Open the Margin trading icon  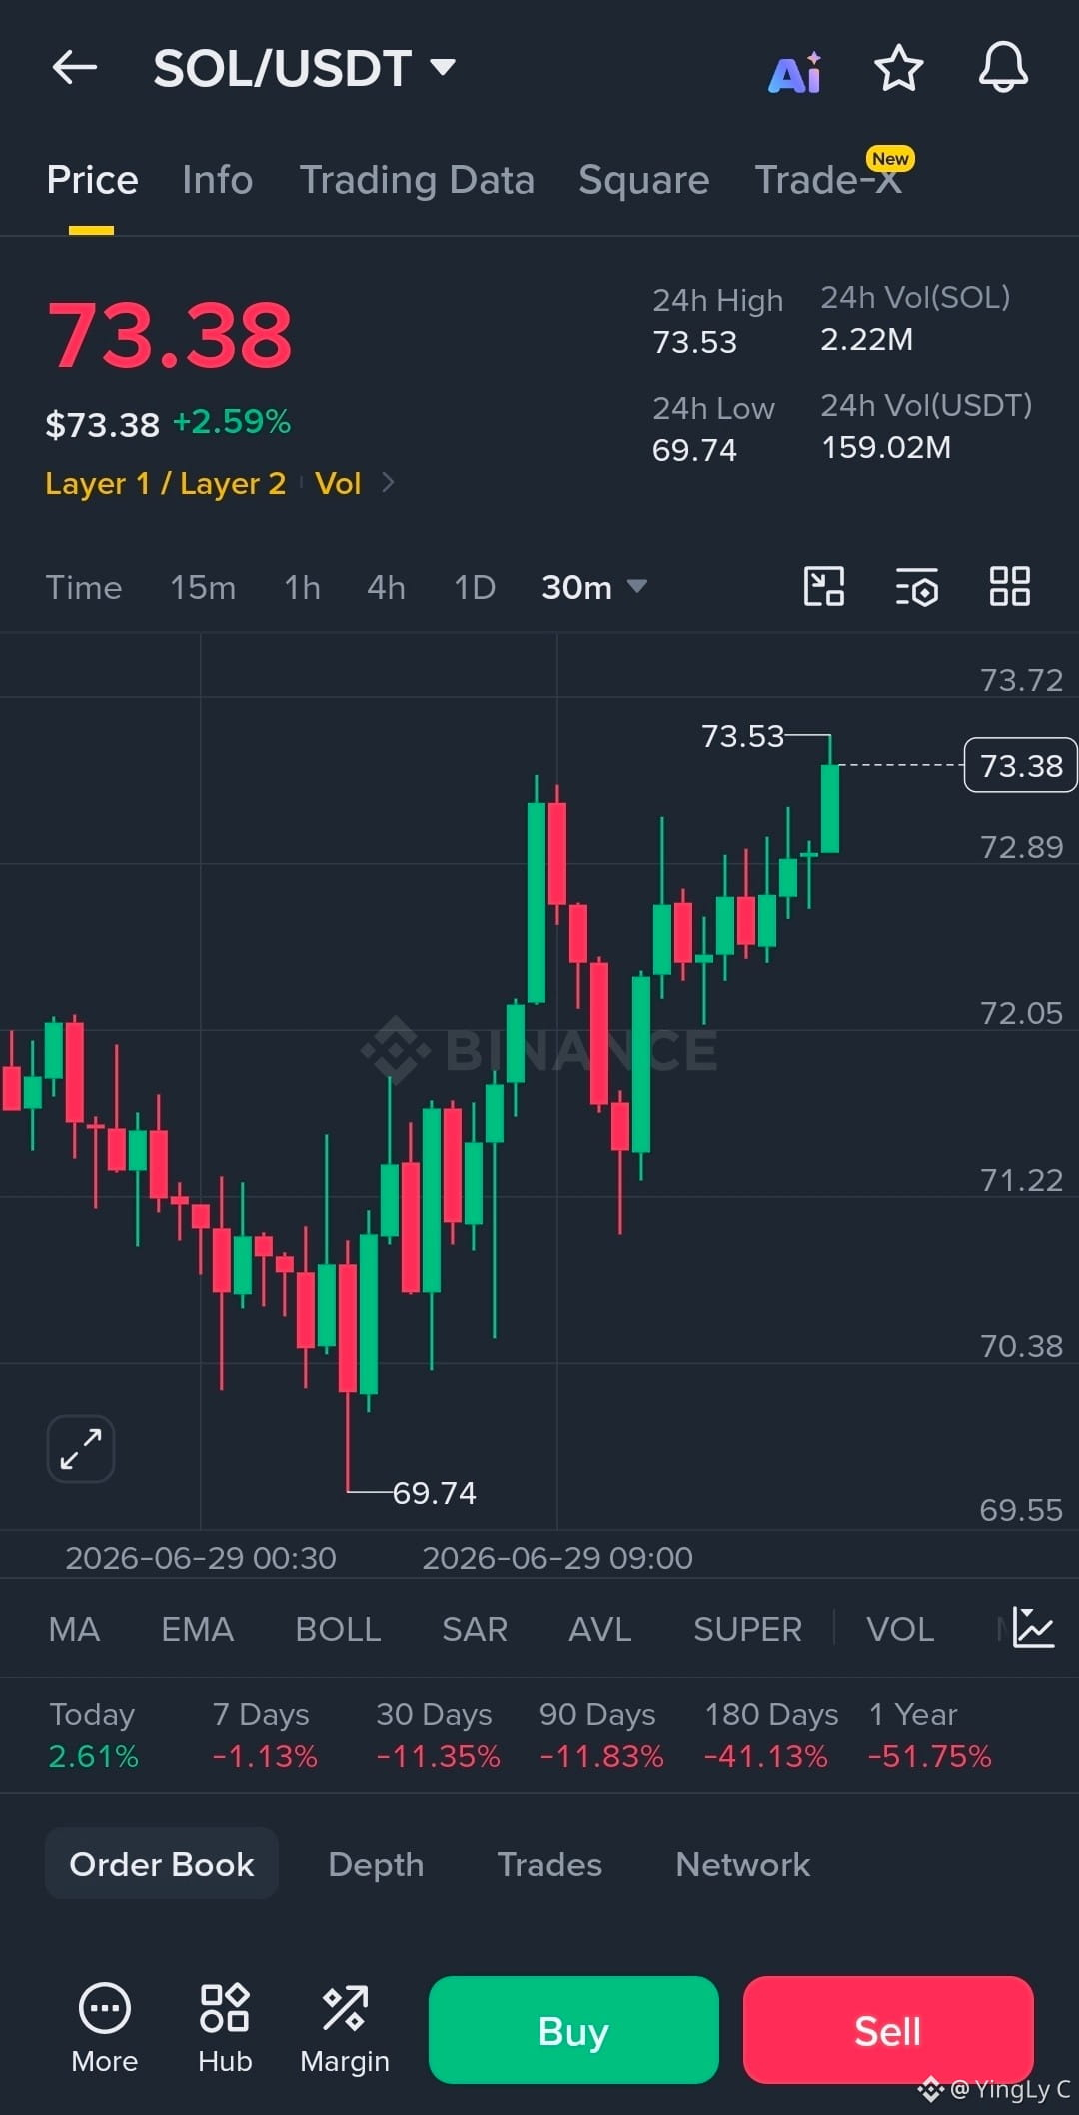(345, 2028)
